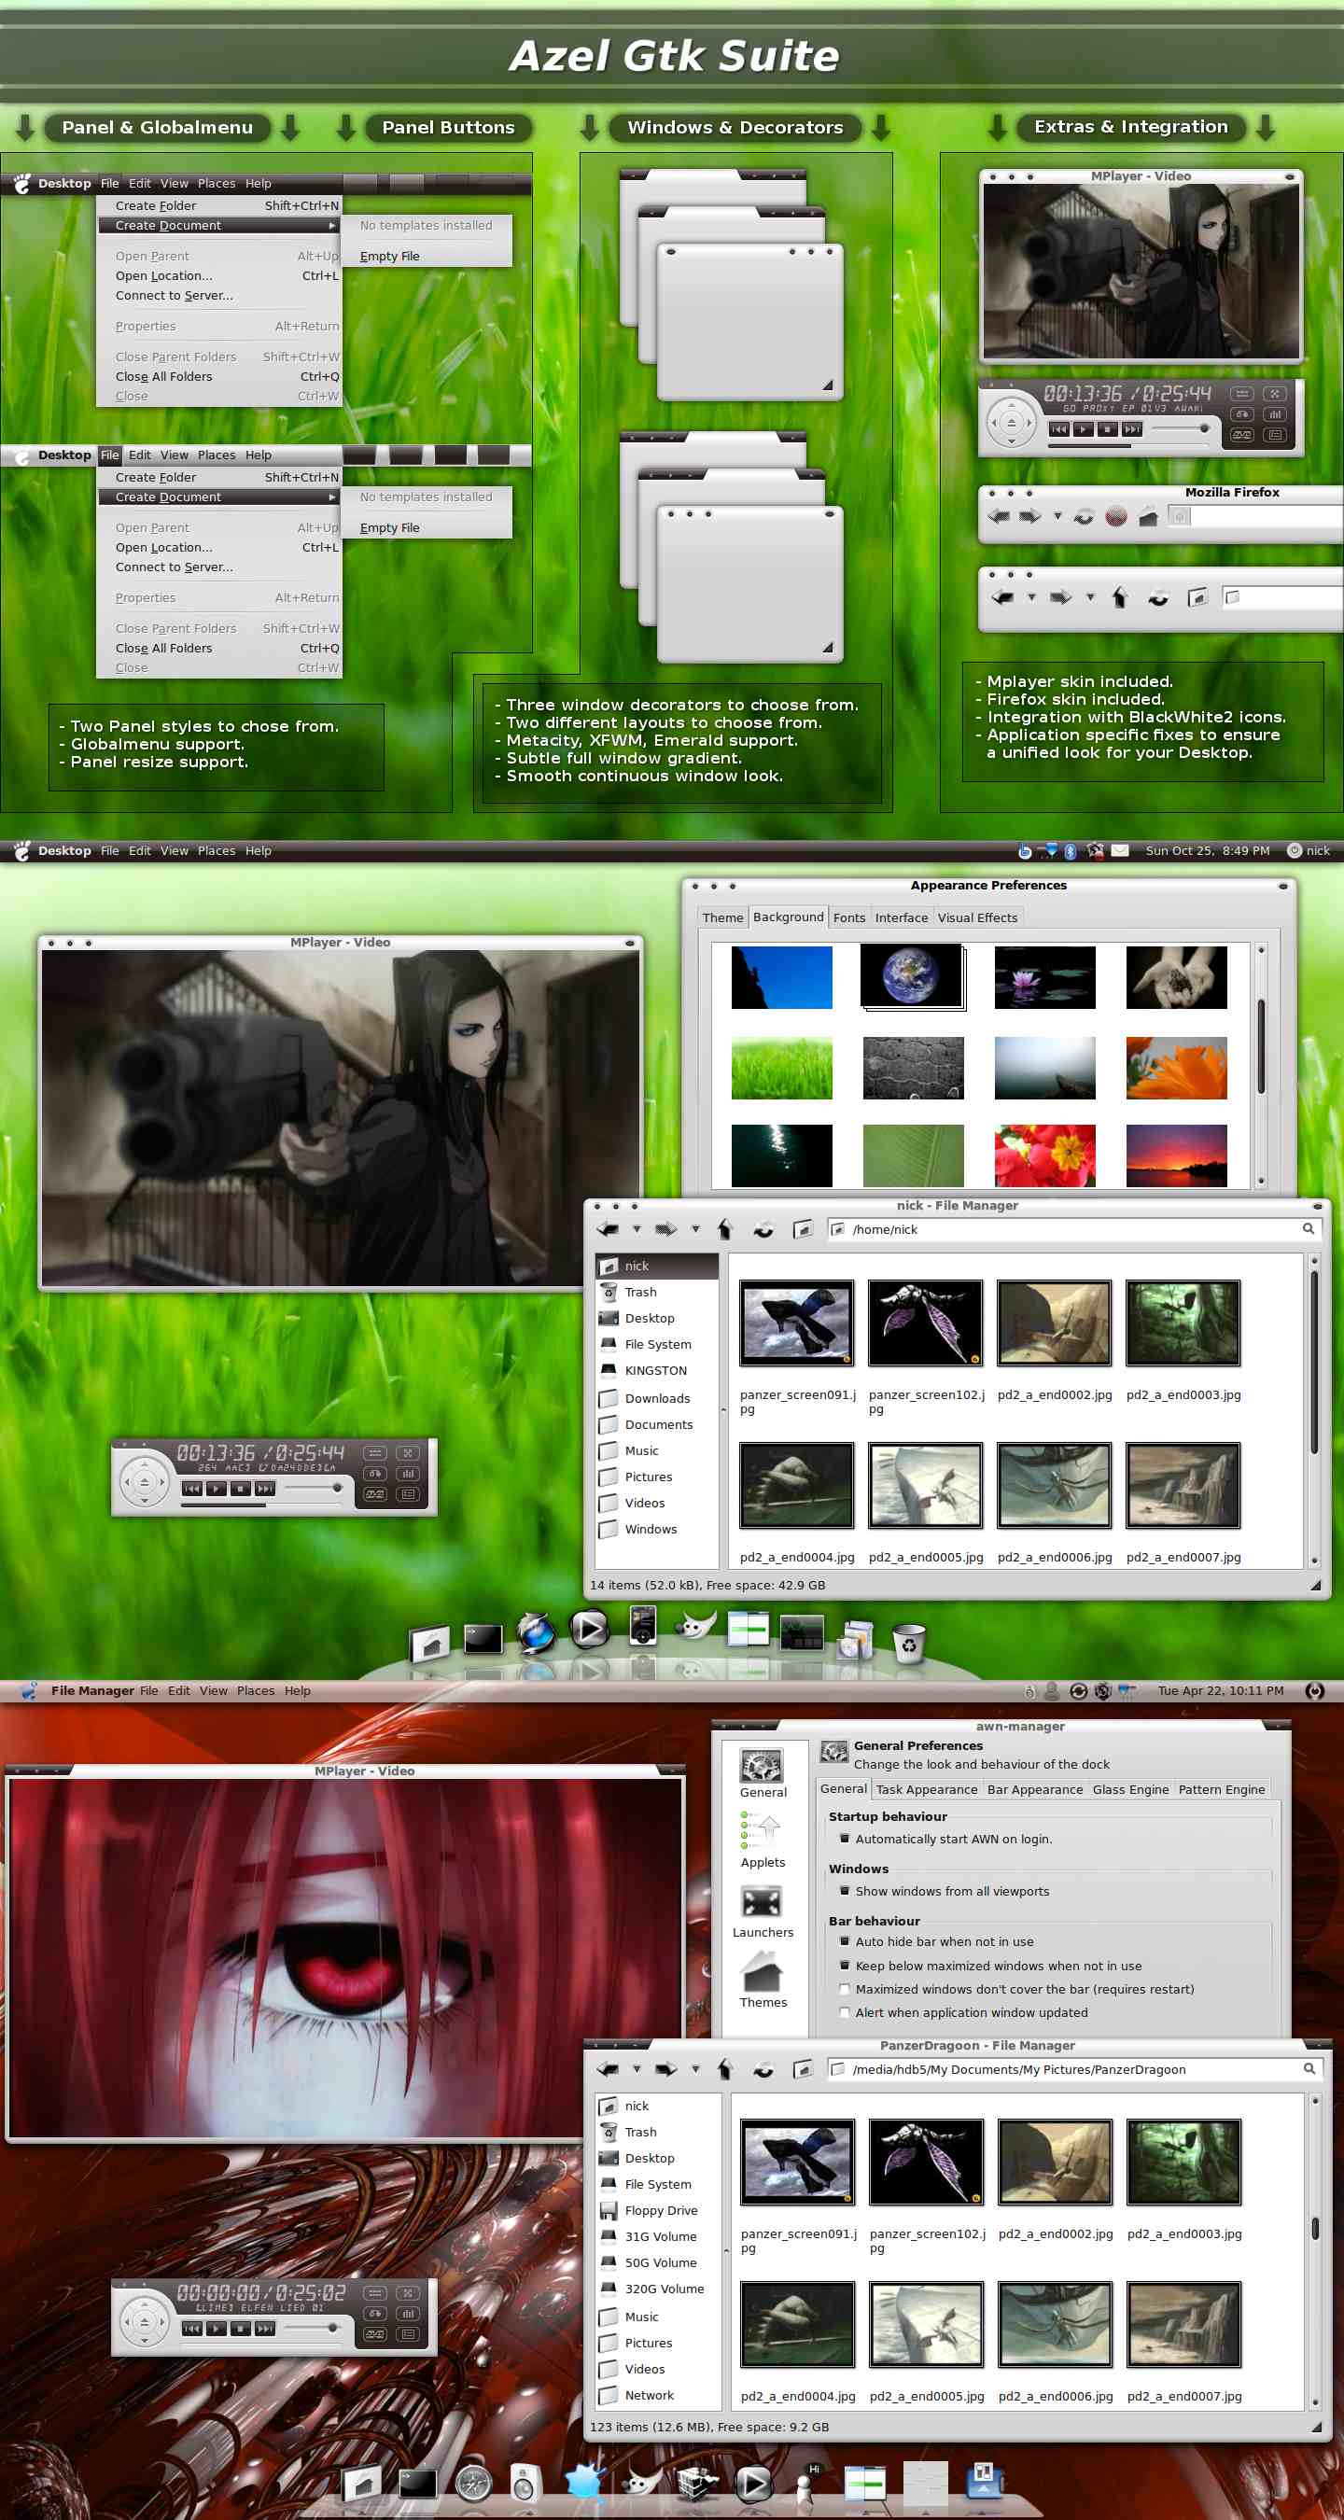Click nick user button on green panel
The height and width of the screenshot is (2520, 1344).
[1308, 850]
